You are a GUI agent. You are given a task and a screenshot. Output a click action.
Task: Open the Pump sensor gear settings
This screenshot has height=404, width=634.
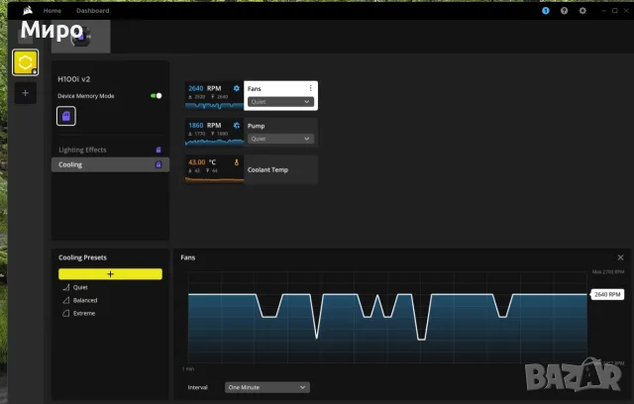pos(236,125)
